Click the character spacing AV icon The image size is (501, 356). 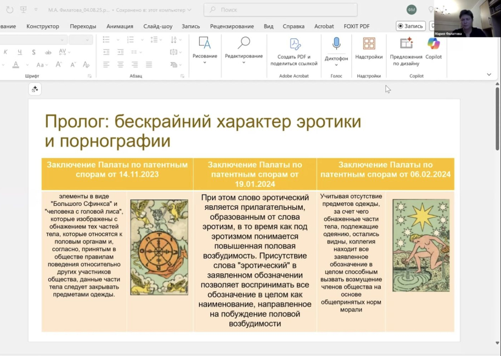coord(63,51)
